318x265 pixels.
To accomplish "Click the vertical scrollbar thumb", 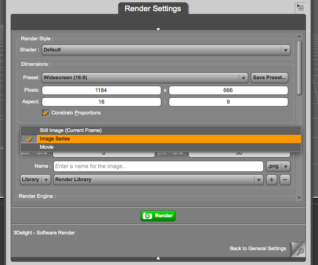I will (299, 67).
